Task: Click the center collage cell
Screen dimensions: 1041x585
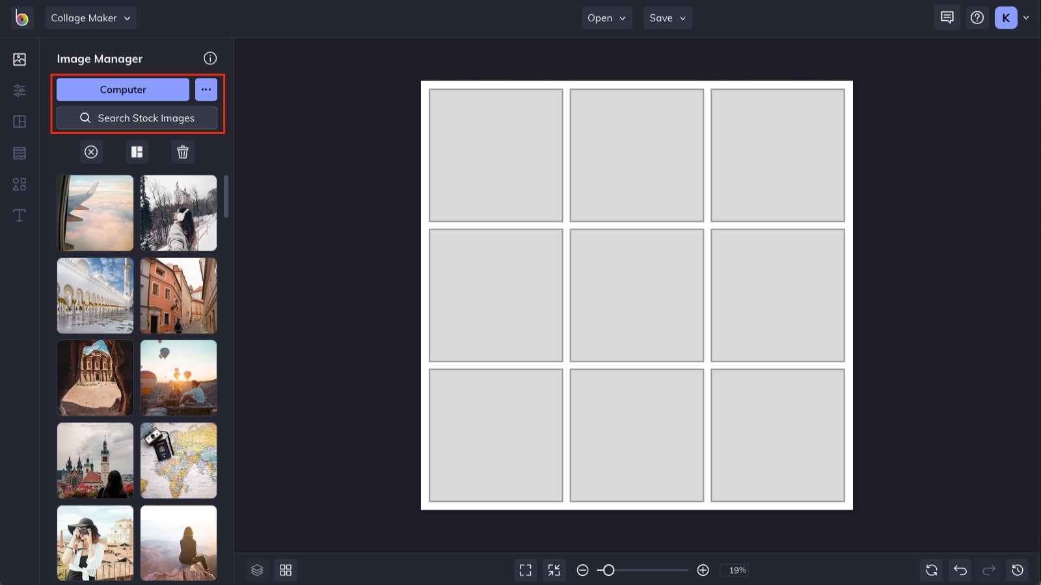Action: (x=636, y=295)
